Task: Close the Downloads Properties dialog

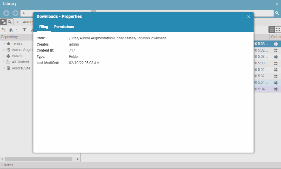Action: 248,17
